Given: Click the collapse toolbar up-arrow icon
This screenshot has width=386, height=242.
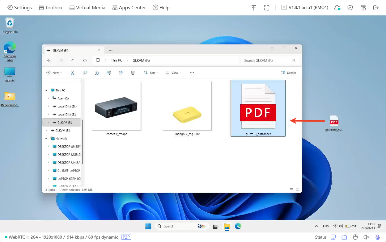Looking at the screenshot, I should pos(254,8).
